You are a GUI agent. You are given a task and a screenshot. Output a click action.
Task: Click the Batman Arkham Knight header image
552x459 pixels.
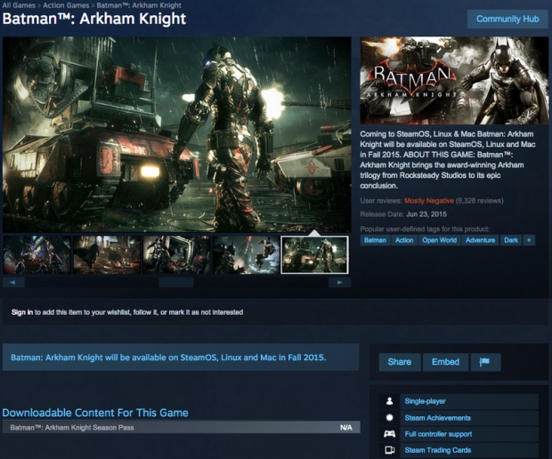[454, 81]
